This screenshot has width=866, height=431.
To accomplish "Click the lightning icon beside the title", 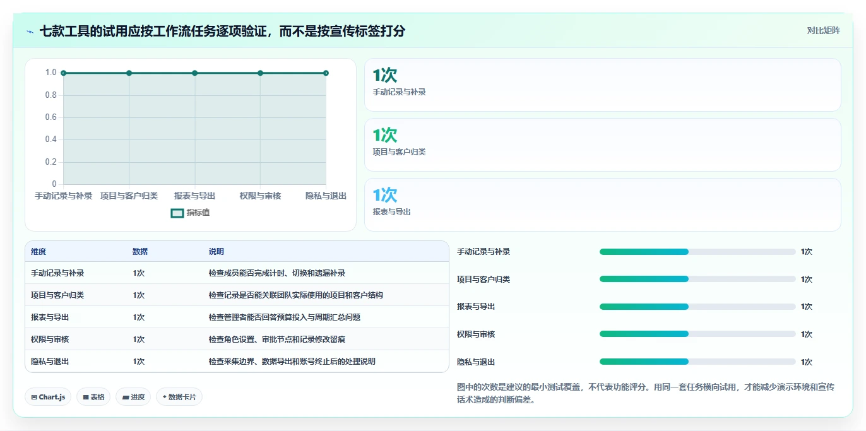I will (x=30, y=31).
